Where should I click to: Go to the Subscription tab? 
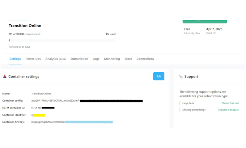coord(79,59)
